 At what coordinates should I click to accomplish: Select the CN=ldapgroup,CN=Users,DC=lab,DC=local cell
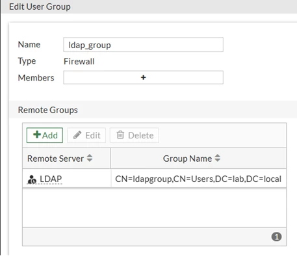tap(198, 179)
